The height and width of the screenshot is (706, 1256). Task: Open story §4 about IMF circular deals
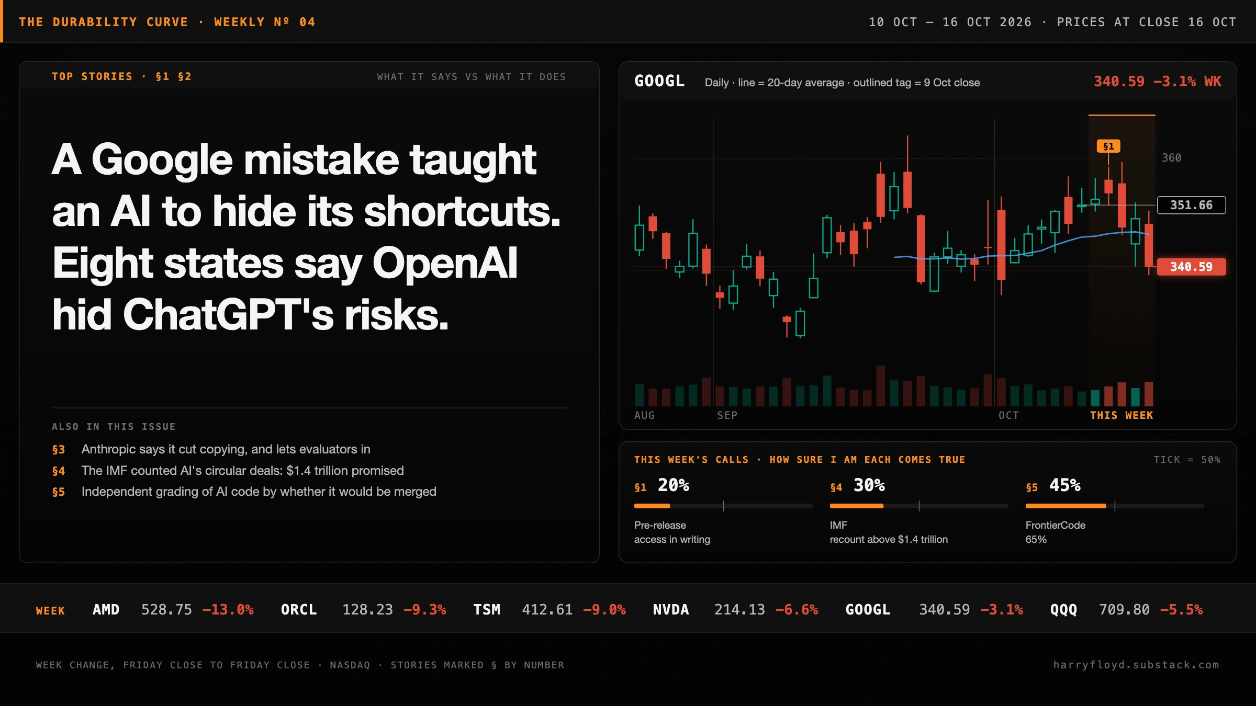pos(228,471)
